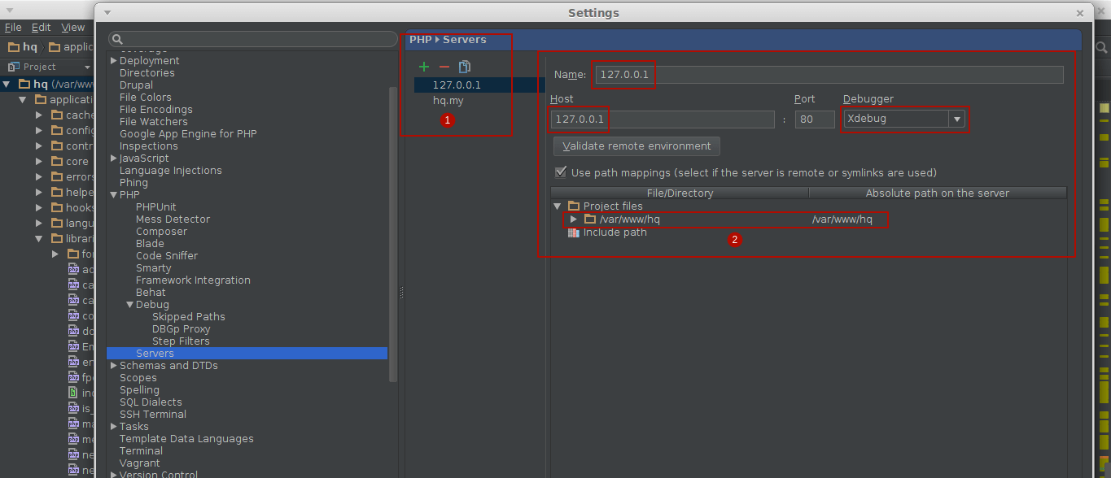Screen dimensions: 1111x478
Task: Expand the Deployment settings node
Action: pos(113,61)
